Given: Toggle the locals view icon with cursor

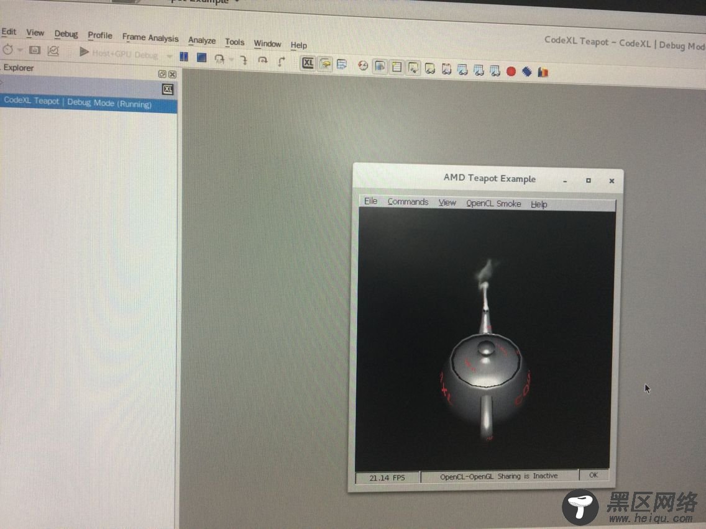Looking at the screenshot, I should coord(413,68).
